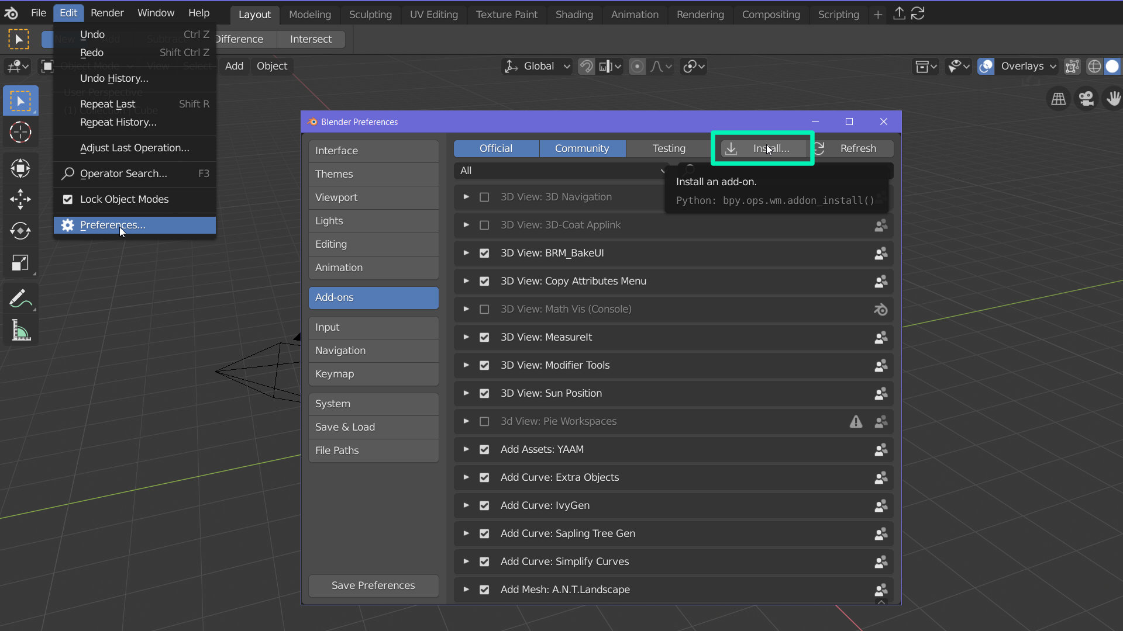Select the Move tool in sidebar
1123x631 pixels.
pos(21,197)
